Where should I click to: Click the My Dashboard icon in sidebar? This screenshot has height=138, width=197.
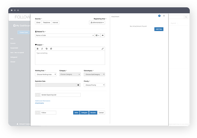tap(14, 25)
